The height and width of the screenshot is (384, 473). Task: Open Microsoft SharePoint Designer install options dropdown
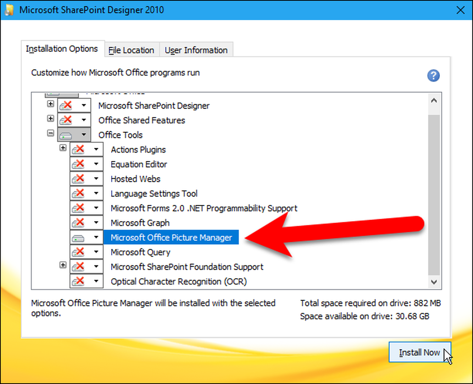click(84, 105)
